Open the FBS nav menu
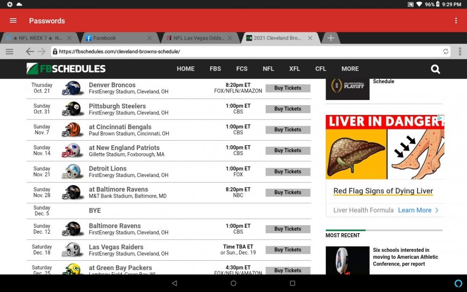467x292 pixels. pyautogui.click(x=215, y=69)
